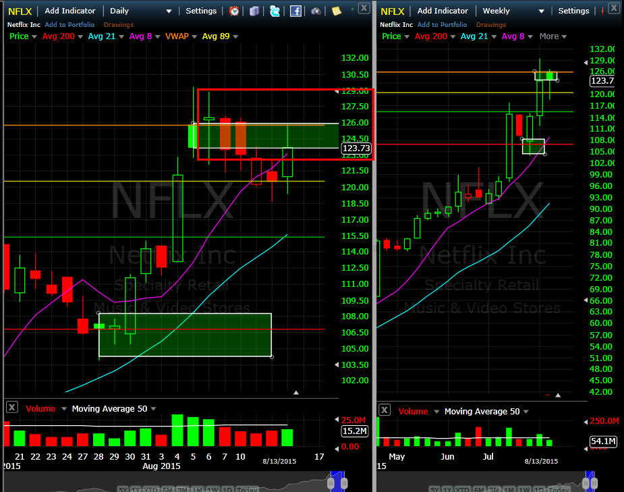Click Add to Portfolio on daily chart

tap(70, 25)
